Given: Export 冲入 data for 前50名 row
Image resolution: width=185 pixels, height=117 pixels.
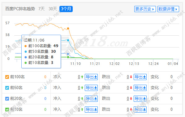Looking at the screenshot, I should point(91,88).
